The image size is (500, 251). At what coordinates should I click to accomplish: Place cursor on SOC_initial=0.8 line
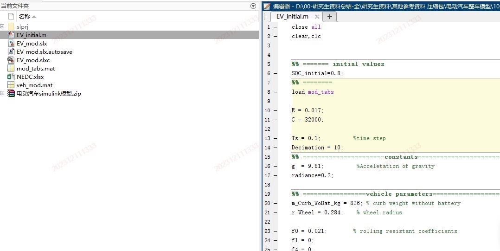click(317, 73)
